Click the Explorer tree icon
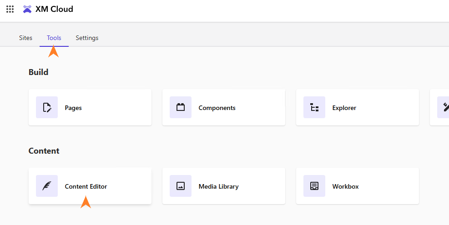 click(314, 107)
